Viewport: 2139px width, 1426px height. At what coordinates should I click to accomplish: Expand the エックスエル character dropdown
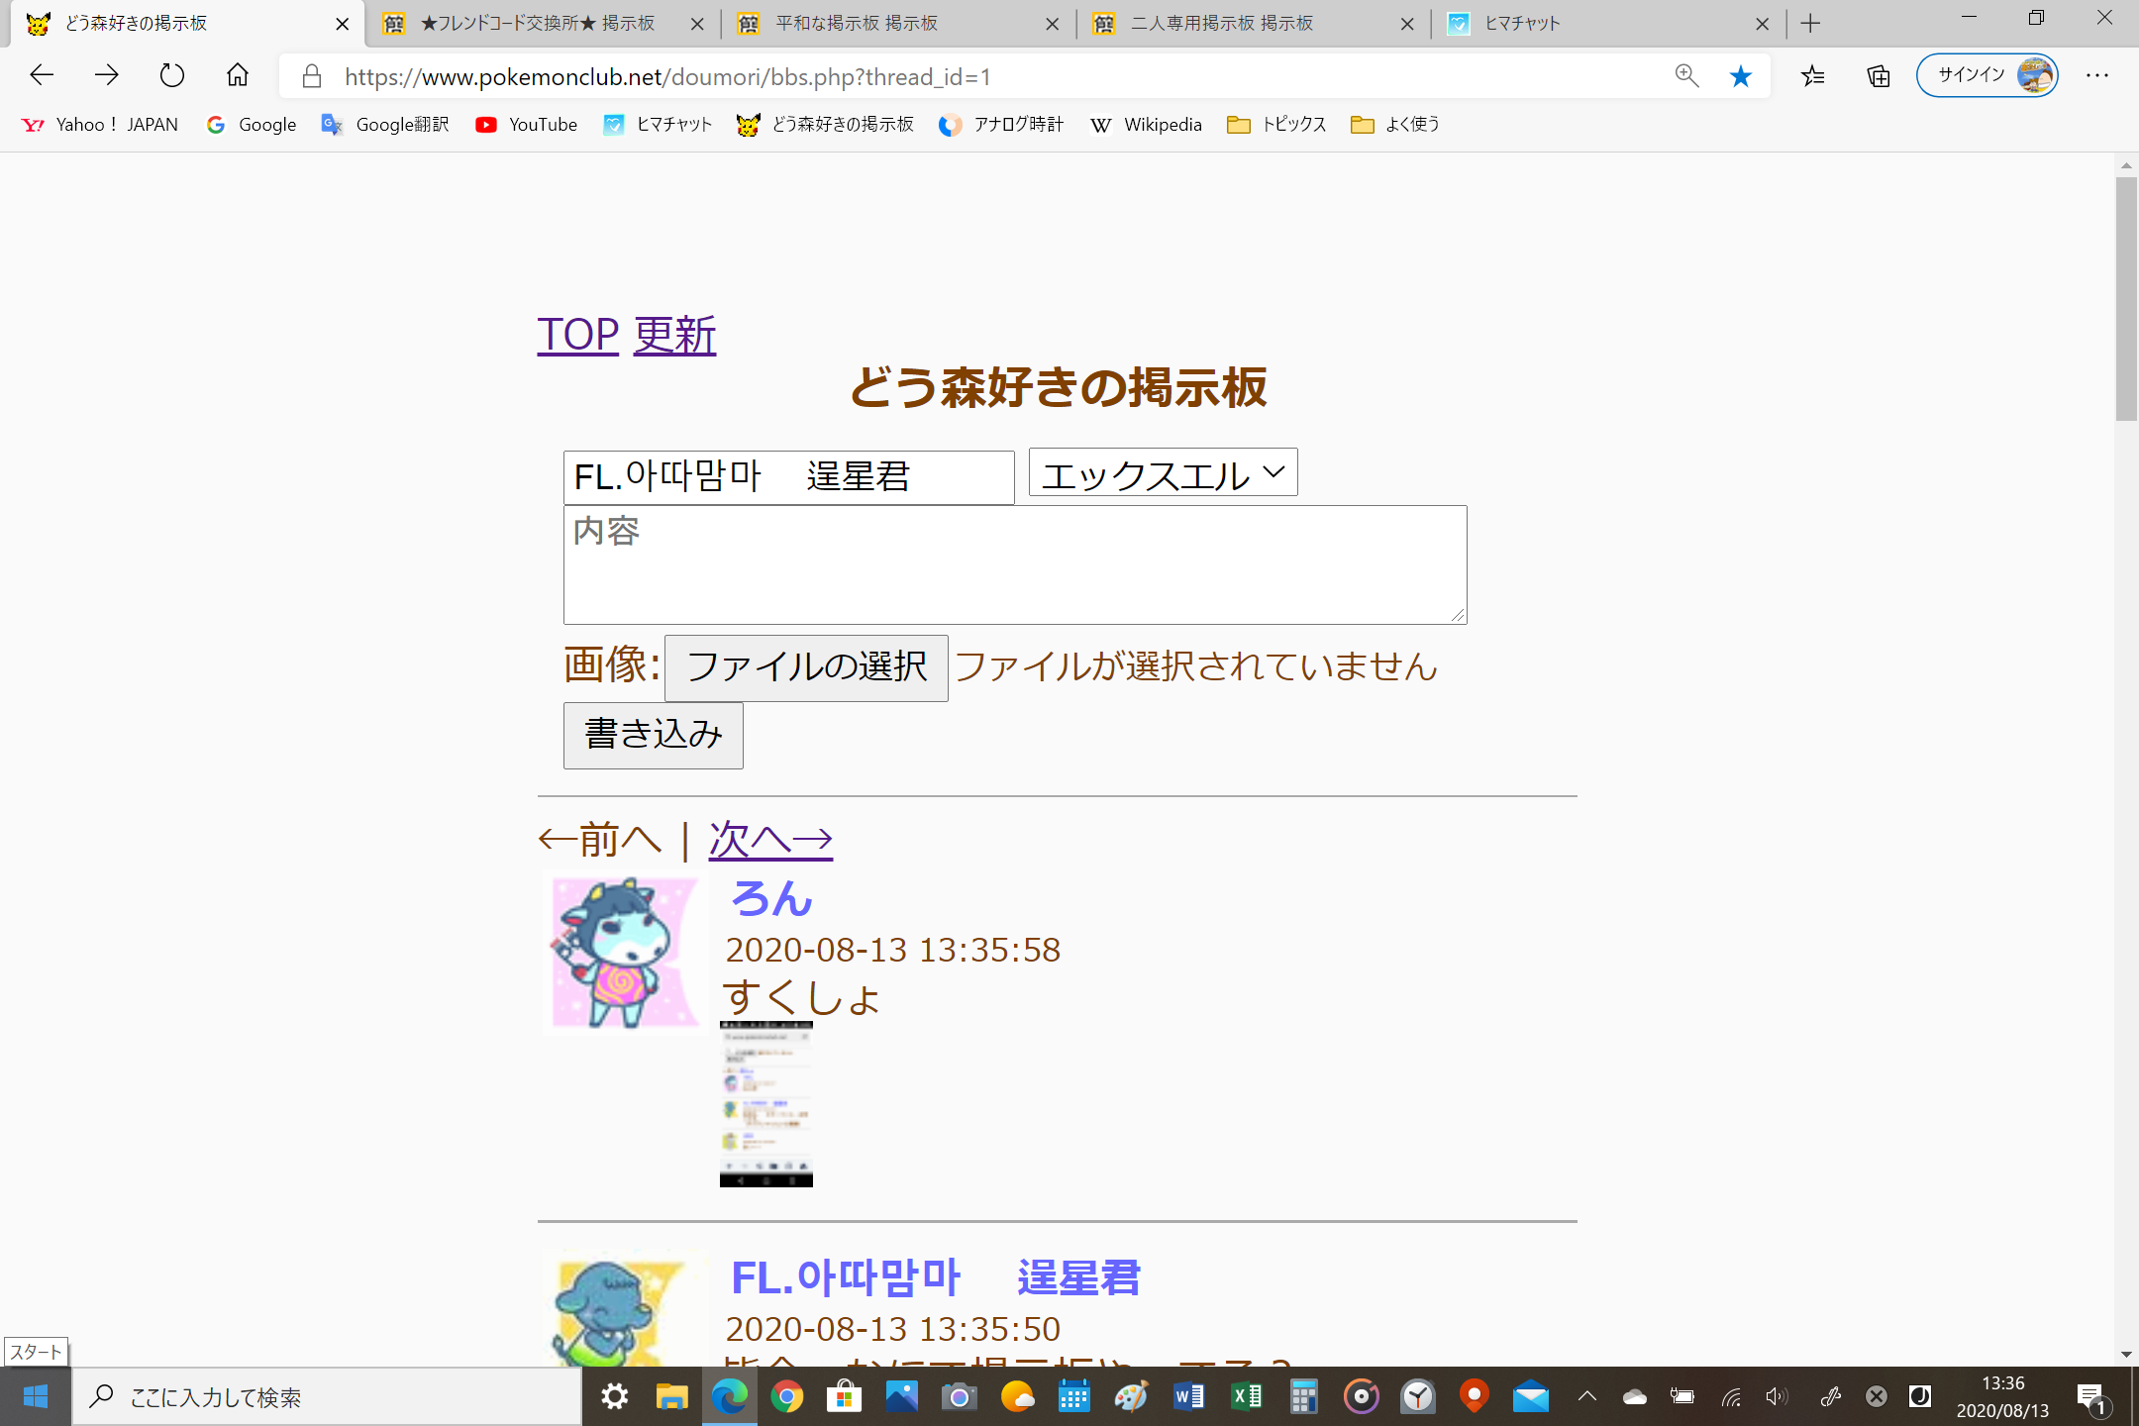click(1163, 474)
